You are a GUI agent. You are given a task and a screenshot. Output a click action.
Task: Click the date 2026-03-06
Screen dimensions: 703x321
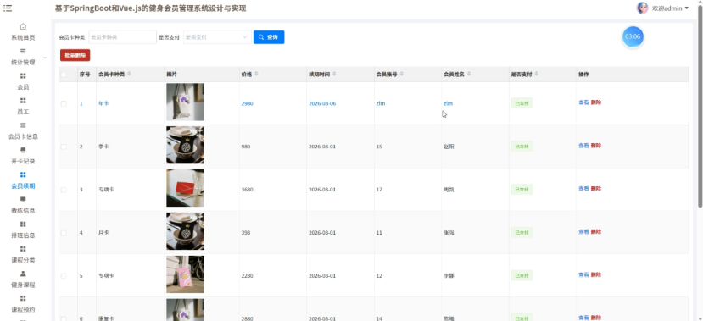[322, 103]
